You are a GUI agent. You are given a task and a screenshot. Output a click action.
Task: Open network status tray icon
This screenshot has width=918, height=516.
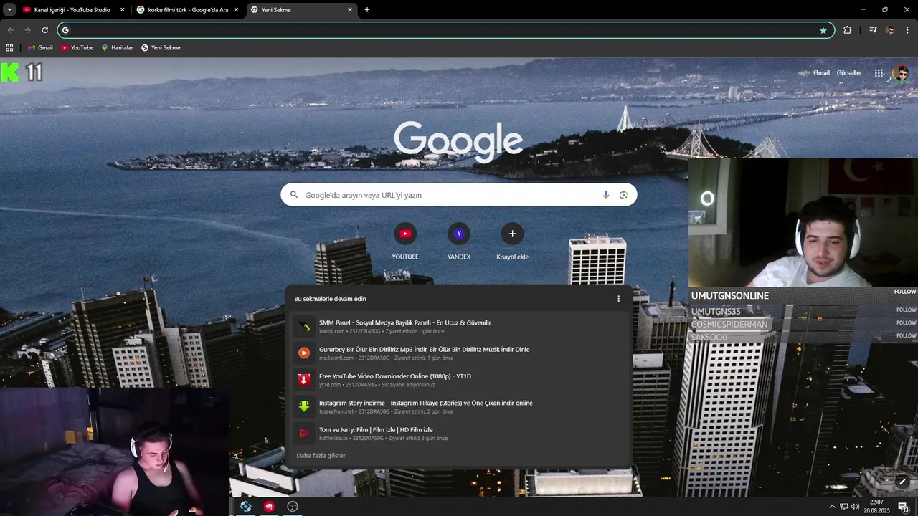point(843,507)
